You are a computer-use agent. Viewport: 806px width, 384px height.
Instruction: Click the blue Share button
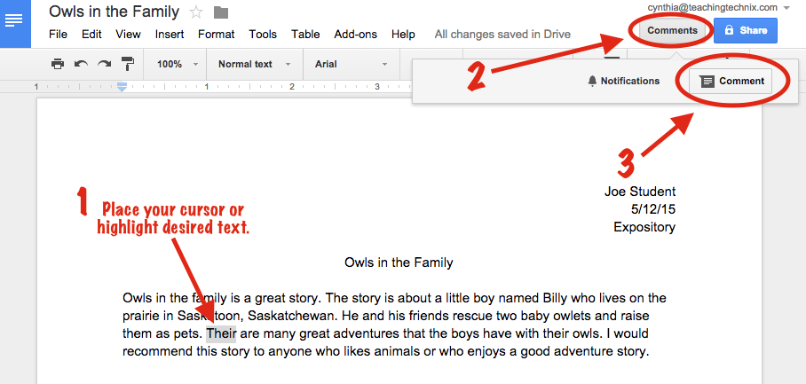[746, 30]
